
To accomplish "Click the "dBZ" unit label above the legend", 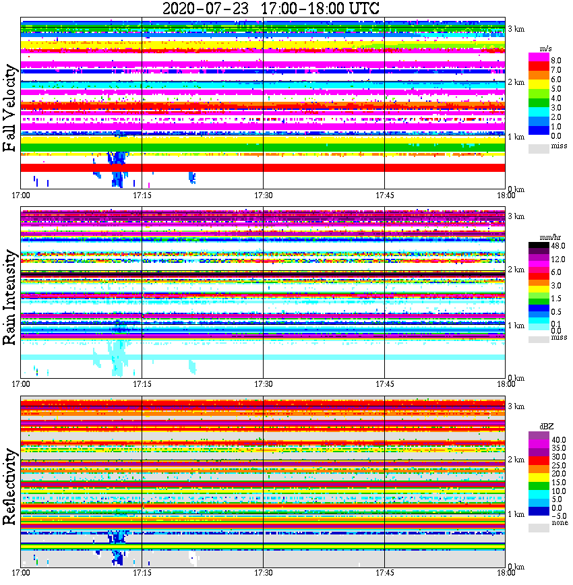I will (547, 427).
